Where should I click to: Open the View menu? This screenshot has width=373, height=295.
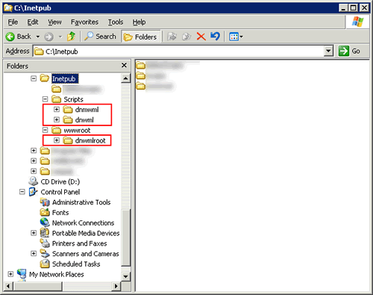(54, 22)
